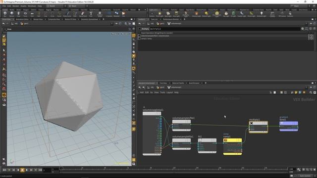This screenshot has width=317, height=178.
Task: Select the volumevopglobal1 node
Action: click(152, 133)
